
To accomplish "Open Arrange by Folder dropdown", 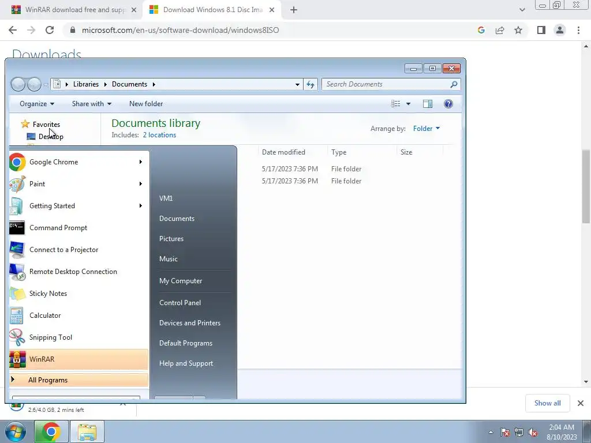I will point(427,129).
